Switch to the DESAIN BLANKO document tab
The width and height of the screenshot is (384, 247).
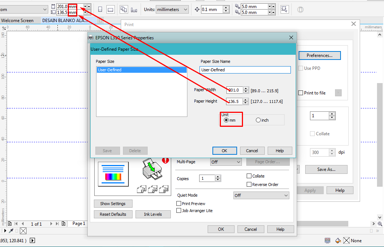(x=65, y=21)
